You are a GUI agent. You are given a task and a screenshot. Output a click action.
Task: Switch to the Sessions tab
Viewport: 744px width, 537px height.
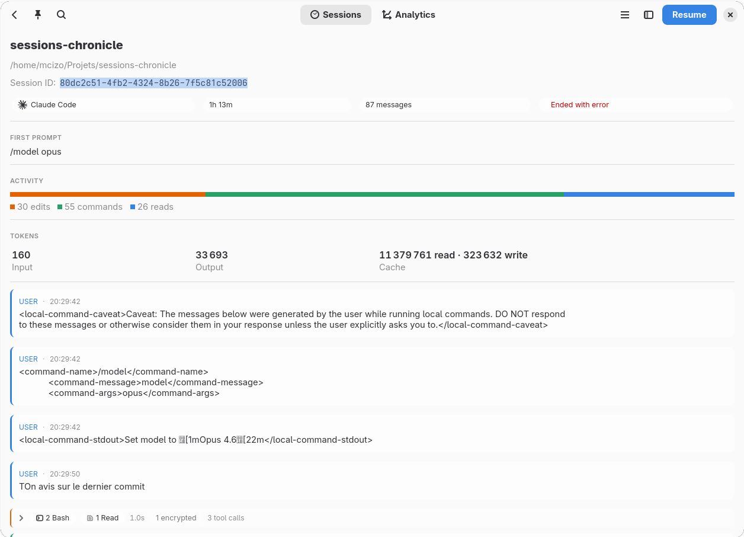click(335, 15)
